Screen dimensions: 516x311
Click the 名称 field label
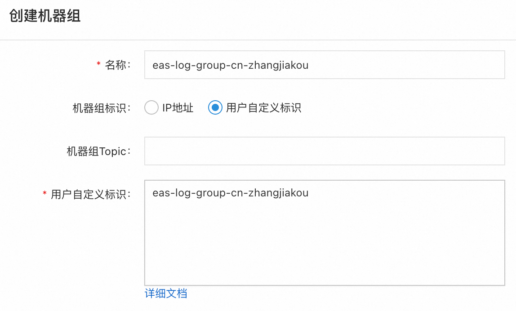click(x=117, y=65)
